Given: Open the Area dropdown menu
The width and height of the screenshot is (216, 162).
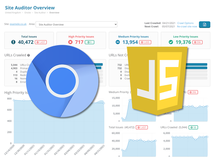Looking at the screenshot, I should (77, 24).
